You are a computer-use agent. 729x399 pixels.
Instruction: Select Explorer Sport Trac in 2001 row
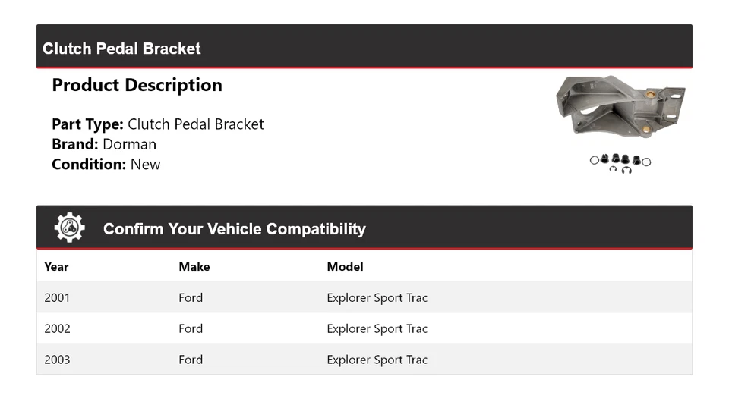click(x=377, y=297)
